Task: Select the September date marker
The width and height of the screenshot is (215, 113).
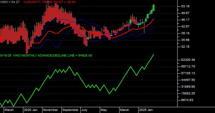Action: (x=70, y=110)
